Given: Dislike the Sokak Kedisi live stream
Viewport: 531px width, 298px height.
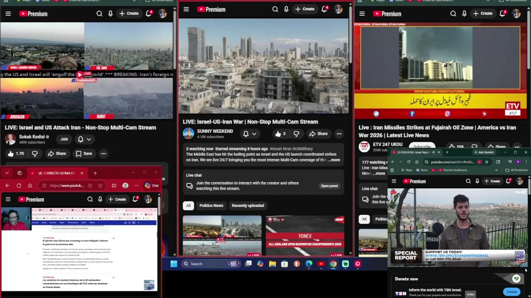Looking at the screenshot, I should [x=35, y=154].
